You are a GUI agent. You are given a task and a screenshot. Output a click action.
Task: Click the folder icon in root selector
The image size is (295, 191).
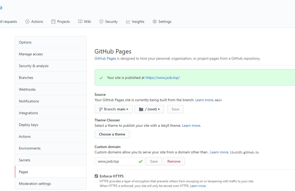[x=141, y=109]
